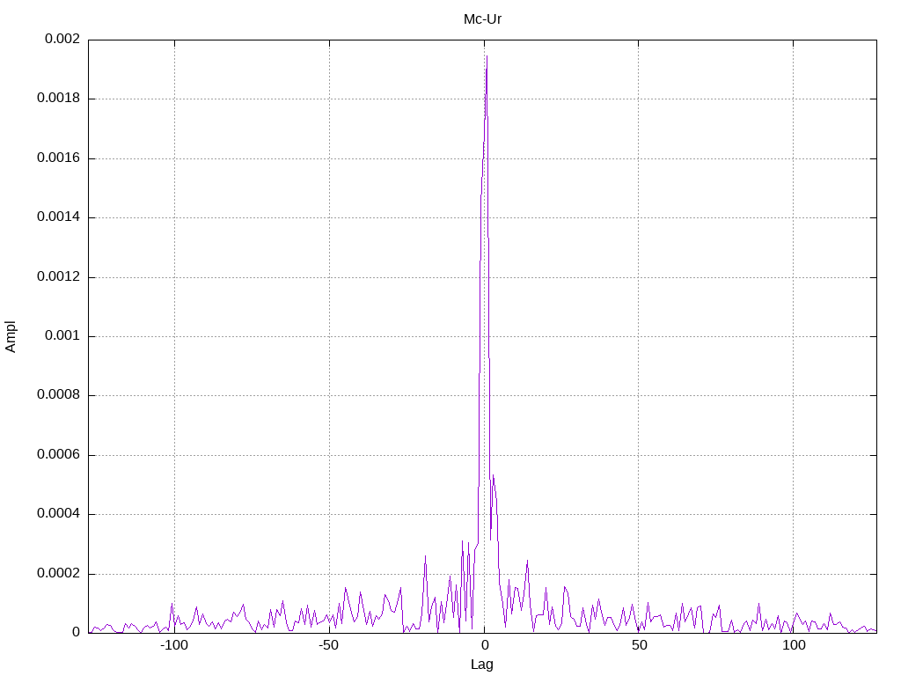Image resolution: width=901 pixels, height=676 pixels.
Task: Click the 'Lag' x-axis label
Action: (481, 665)
